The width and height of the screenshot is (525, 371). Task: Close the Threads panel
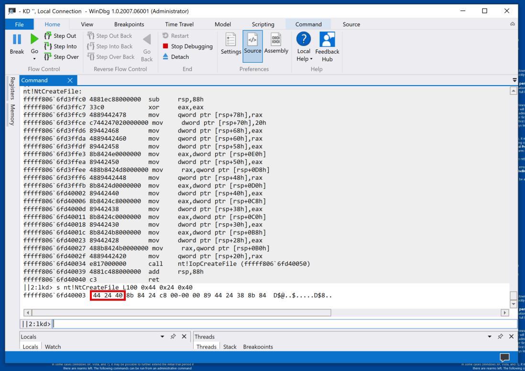pos(511,337)
